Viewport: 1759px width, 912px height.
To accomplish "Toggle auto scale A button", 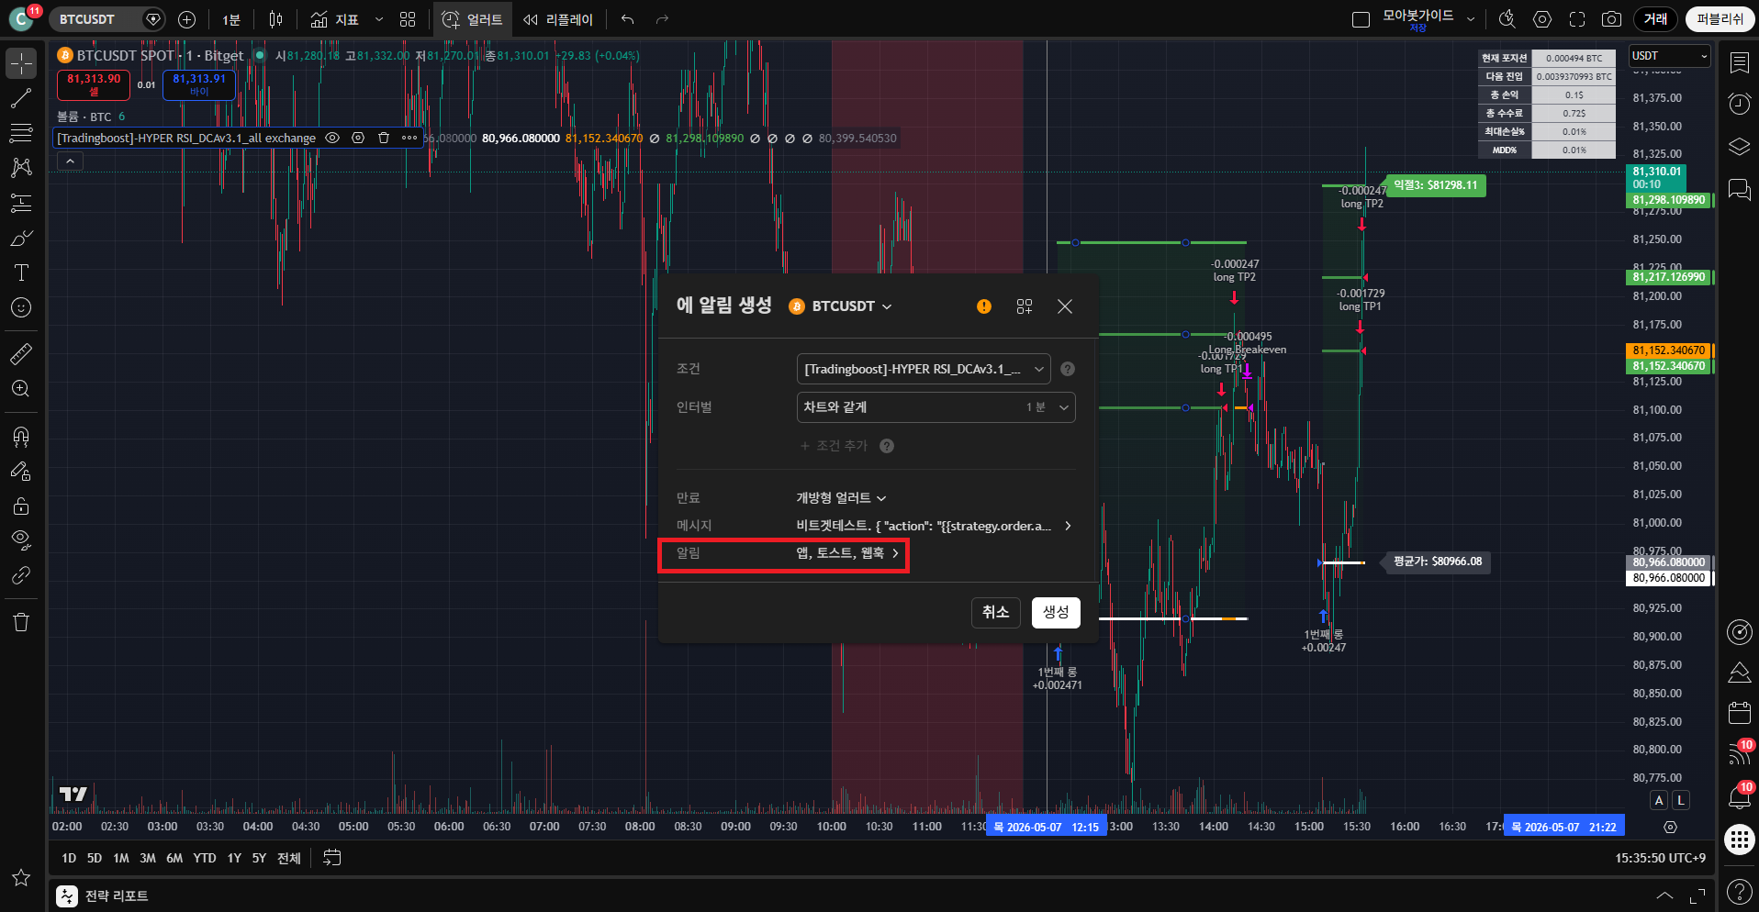I will [1659, 800].
